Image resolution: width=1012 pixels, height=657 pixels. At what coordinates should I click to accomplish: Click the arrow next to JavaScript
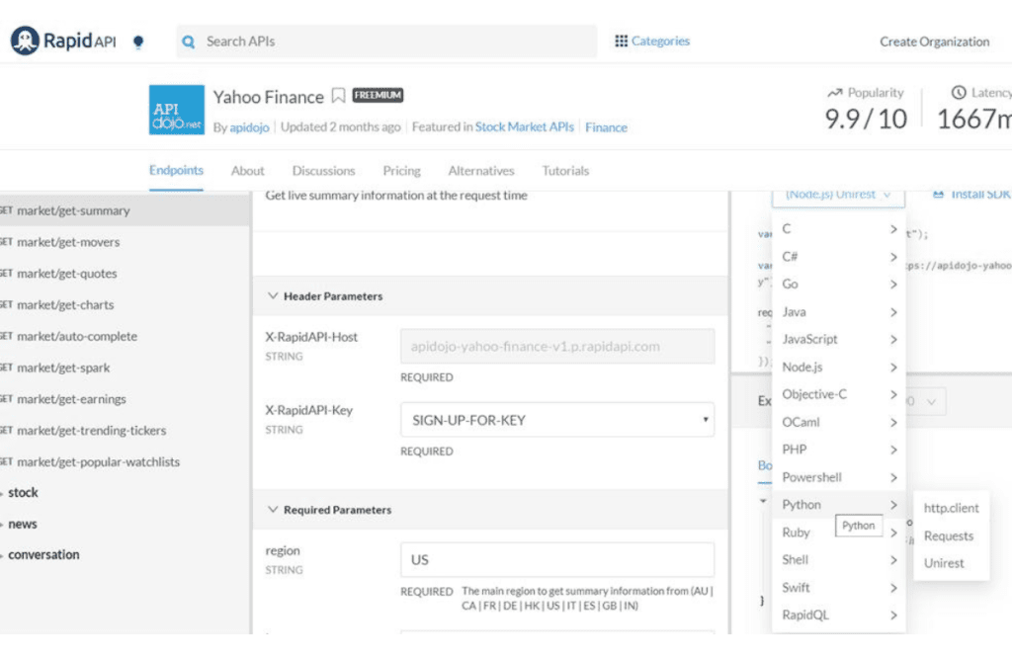(892, 339)
